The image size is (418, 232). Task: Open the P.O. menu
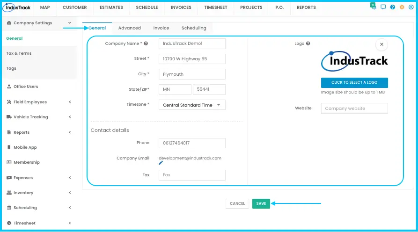click(x=279, y=7)
